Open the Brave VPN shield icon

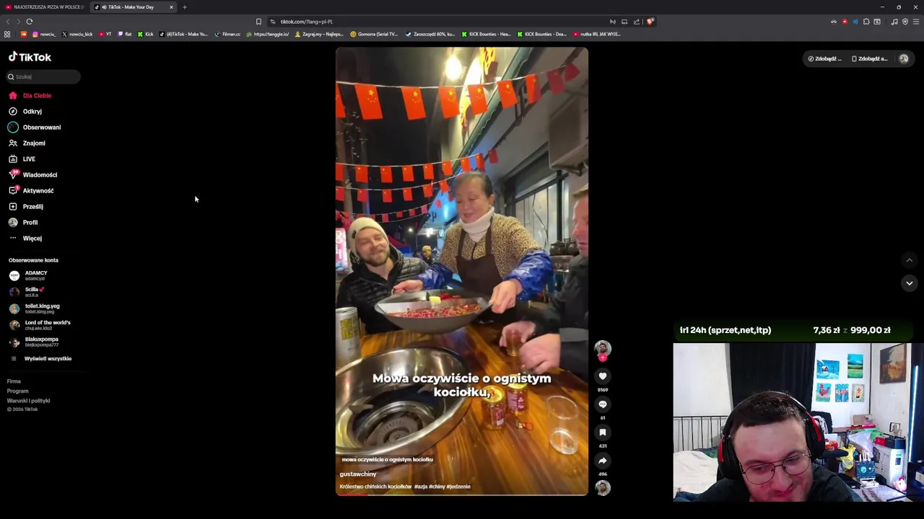[x=905, y=22]
